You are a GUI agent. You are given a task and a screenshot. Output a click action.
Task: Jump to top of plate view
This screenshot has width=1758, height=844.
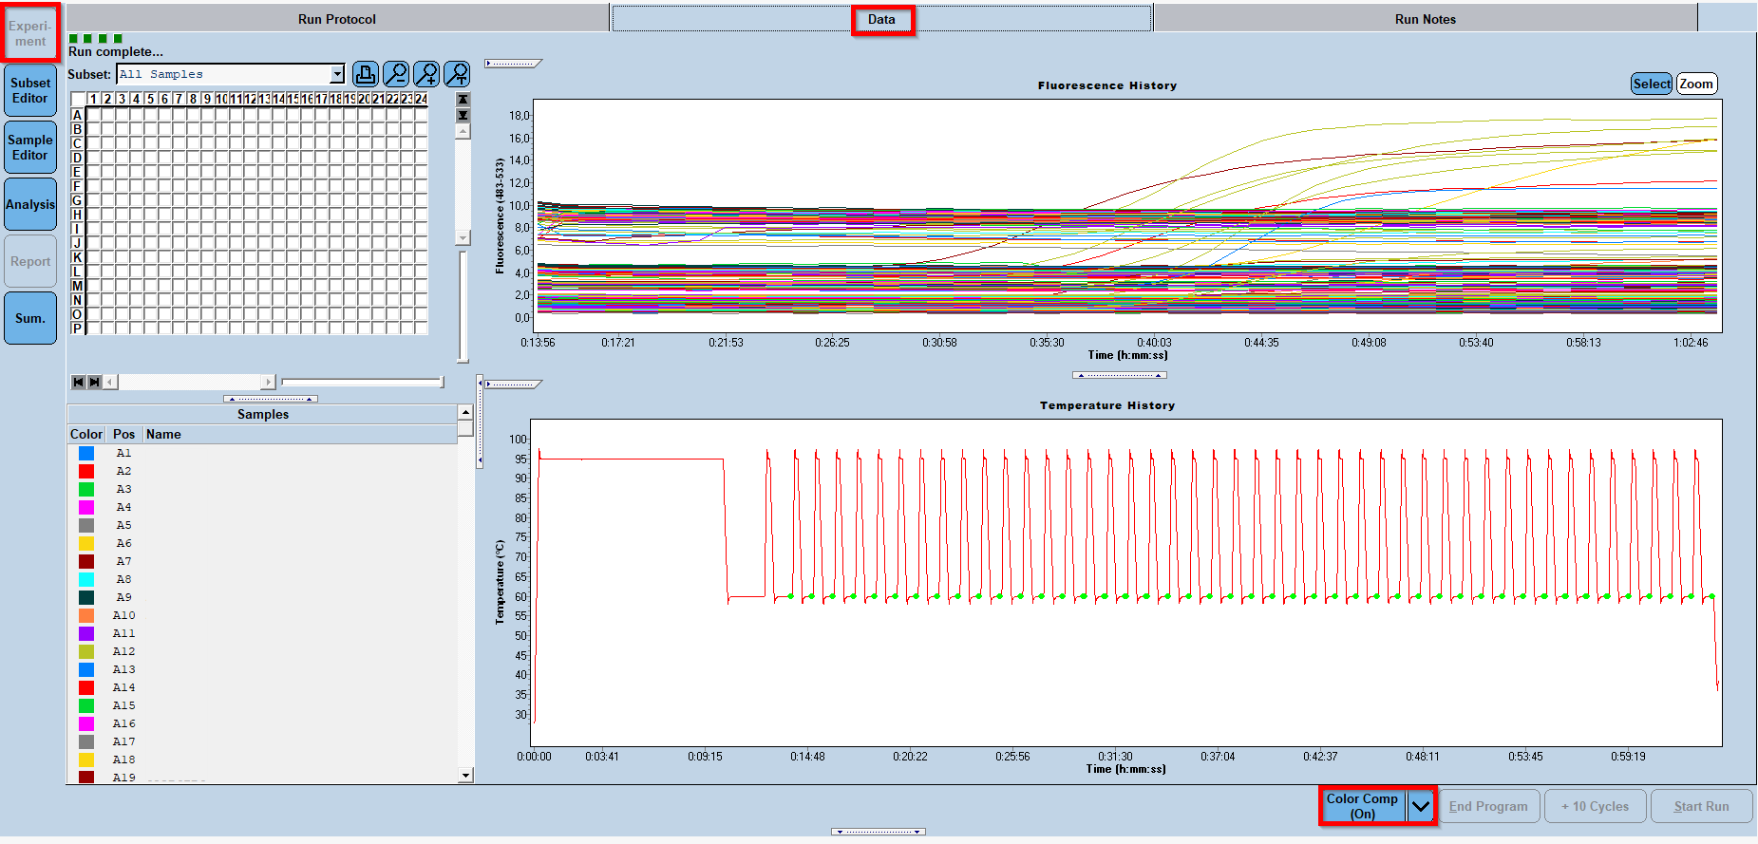[463, 100]
